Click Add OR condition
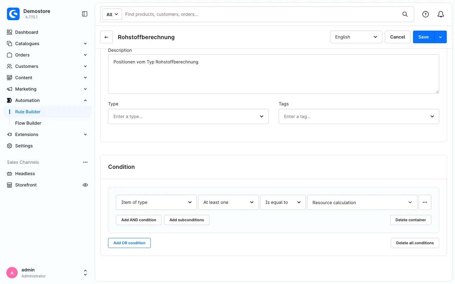The height and width of the screenshot is (284, 455). tap(129, 243)
